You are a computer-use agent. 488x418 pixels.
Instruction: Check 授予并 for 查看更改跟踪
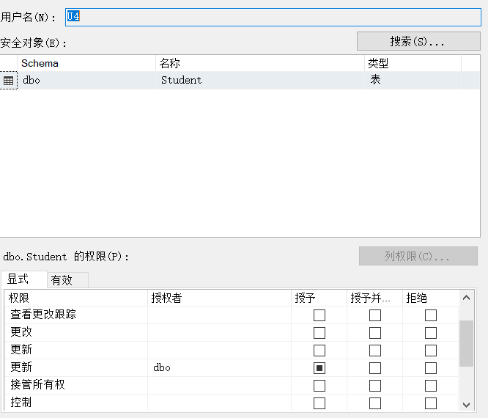[x=375, y=315]
